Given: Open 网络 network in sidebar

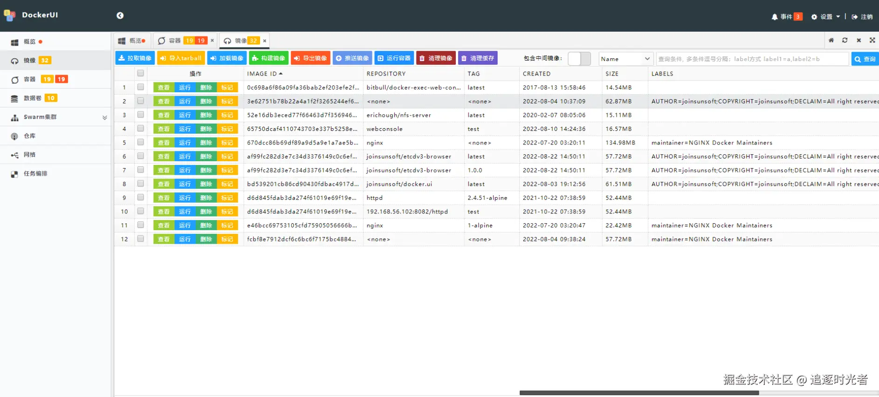Looking at the screenshot, I should click(x=55, y=155).
